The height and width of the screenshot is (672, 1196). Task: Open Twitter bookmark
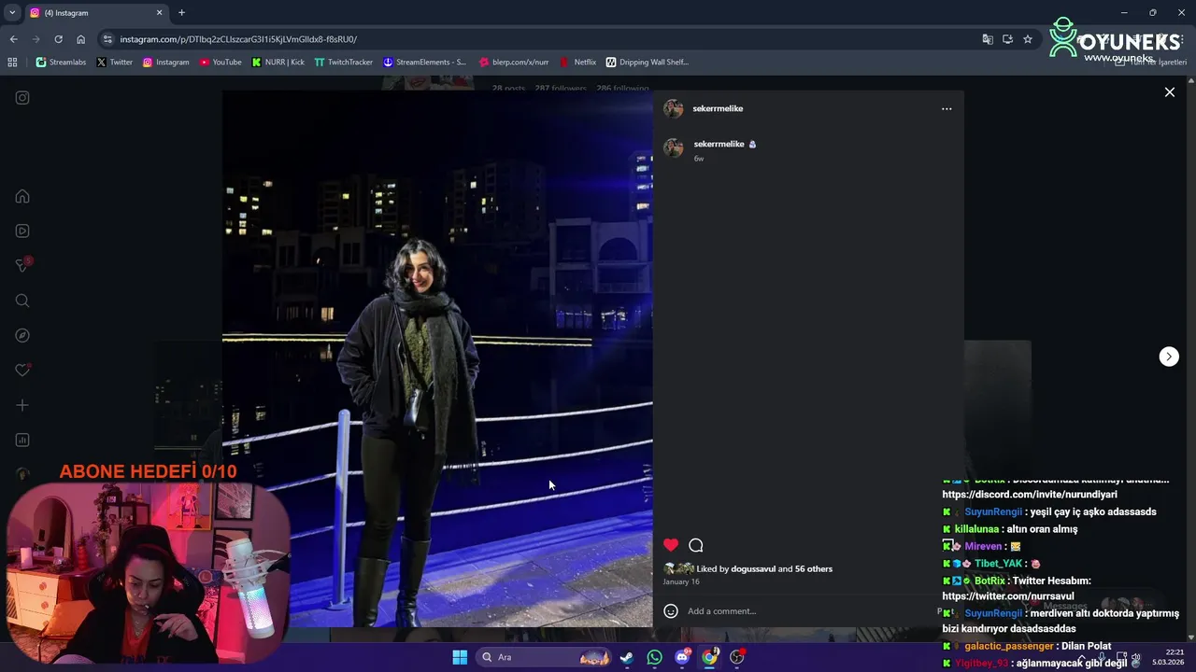coord(115,63)
